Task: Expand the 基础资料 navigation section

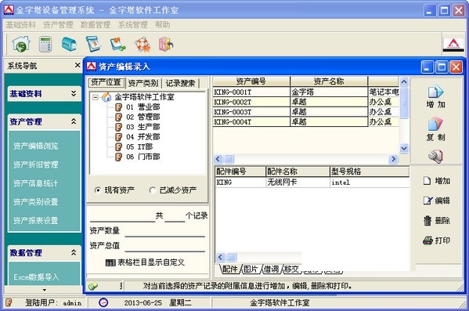Action: coord(74,94)
